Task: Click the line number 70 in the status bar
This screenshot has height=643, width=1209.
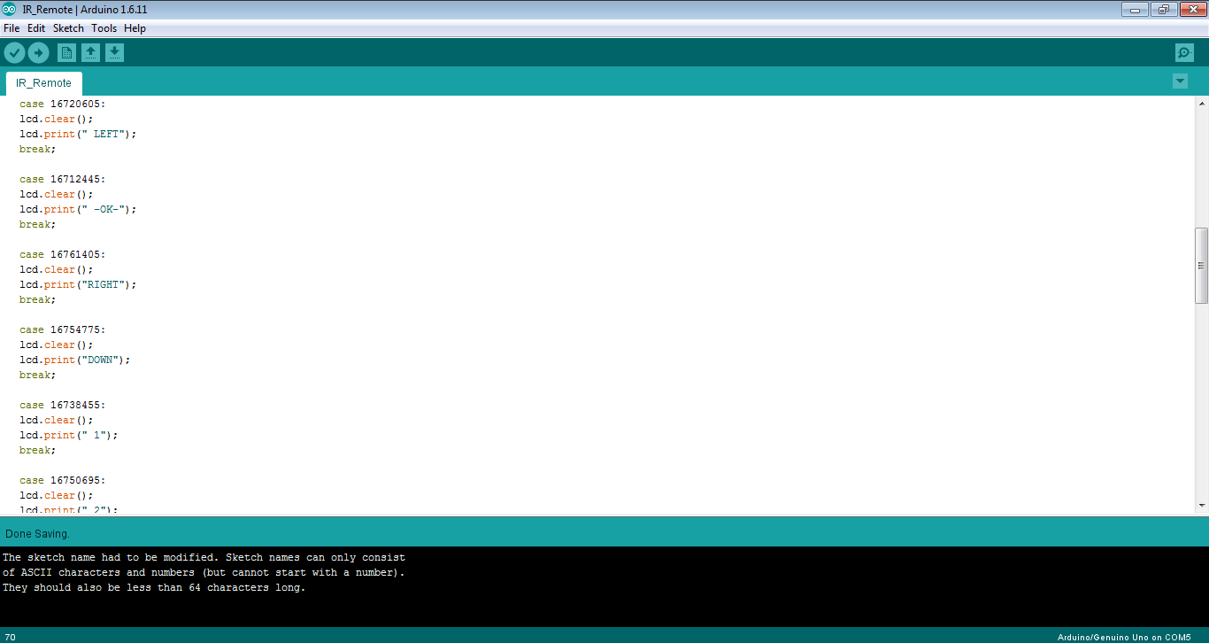Action: pos(10,637)
